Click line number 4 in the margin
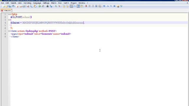This screenshot has height=106, width=189. pyautogui.click(x=5, y=23)
